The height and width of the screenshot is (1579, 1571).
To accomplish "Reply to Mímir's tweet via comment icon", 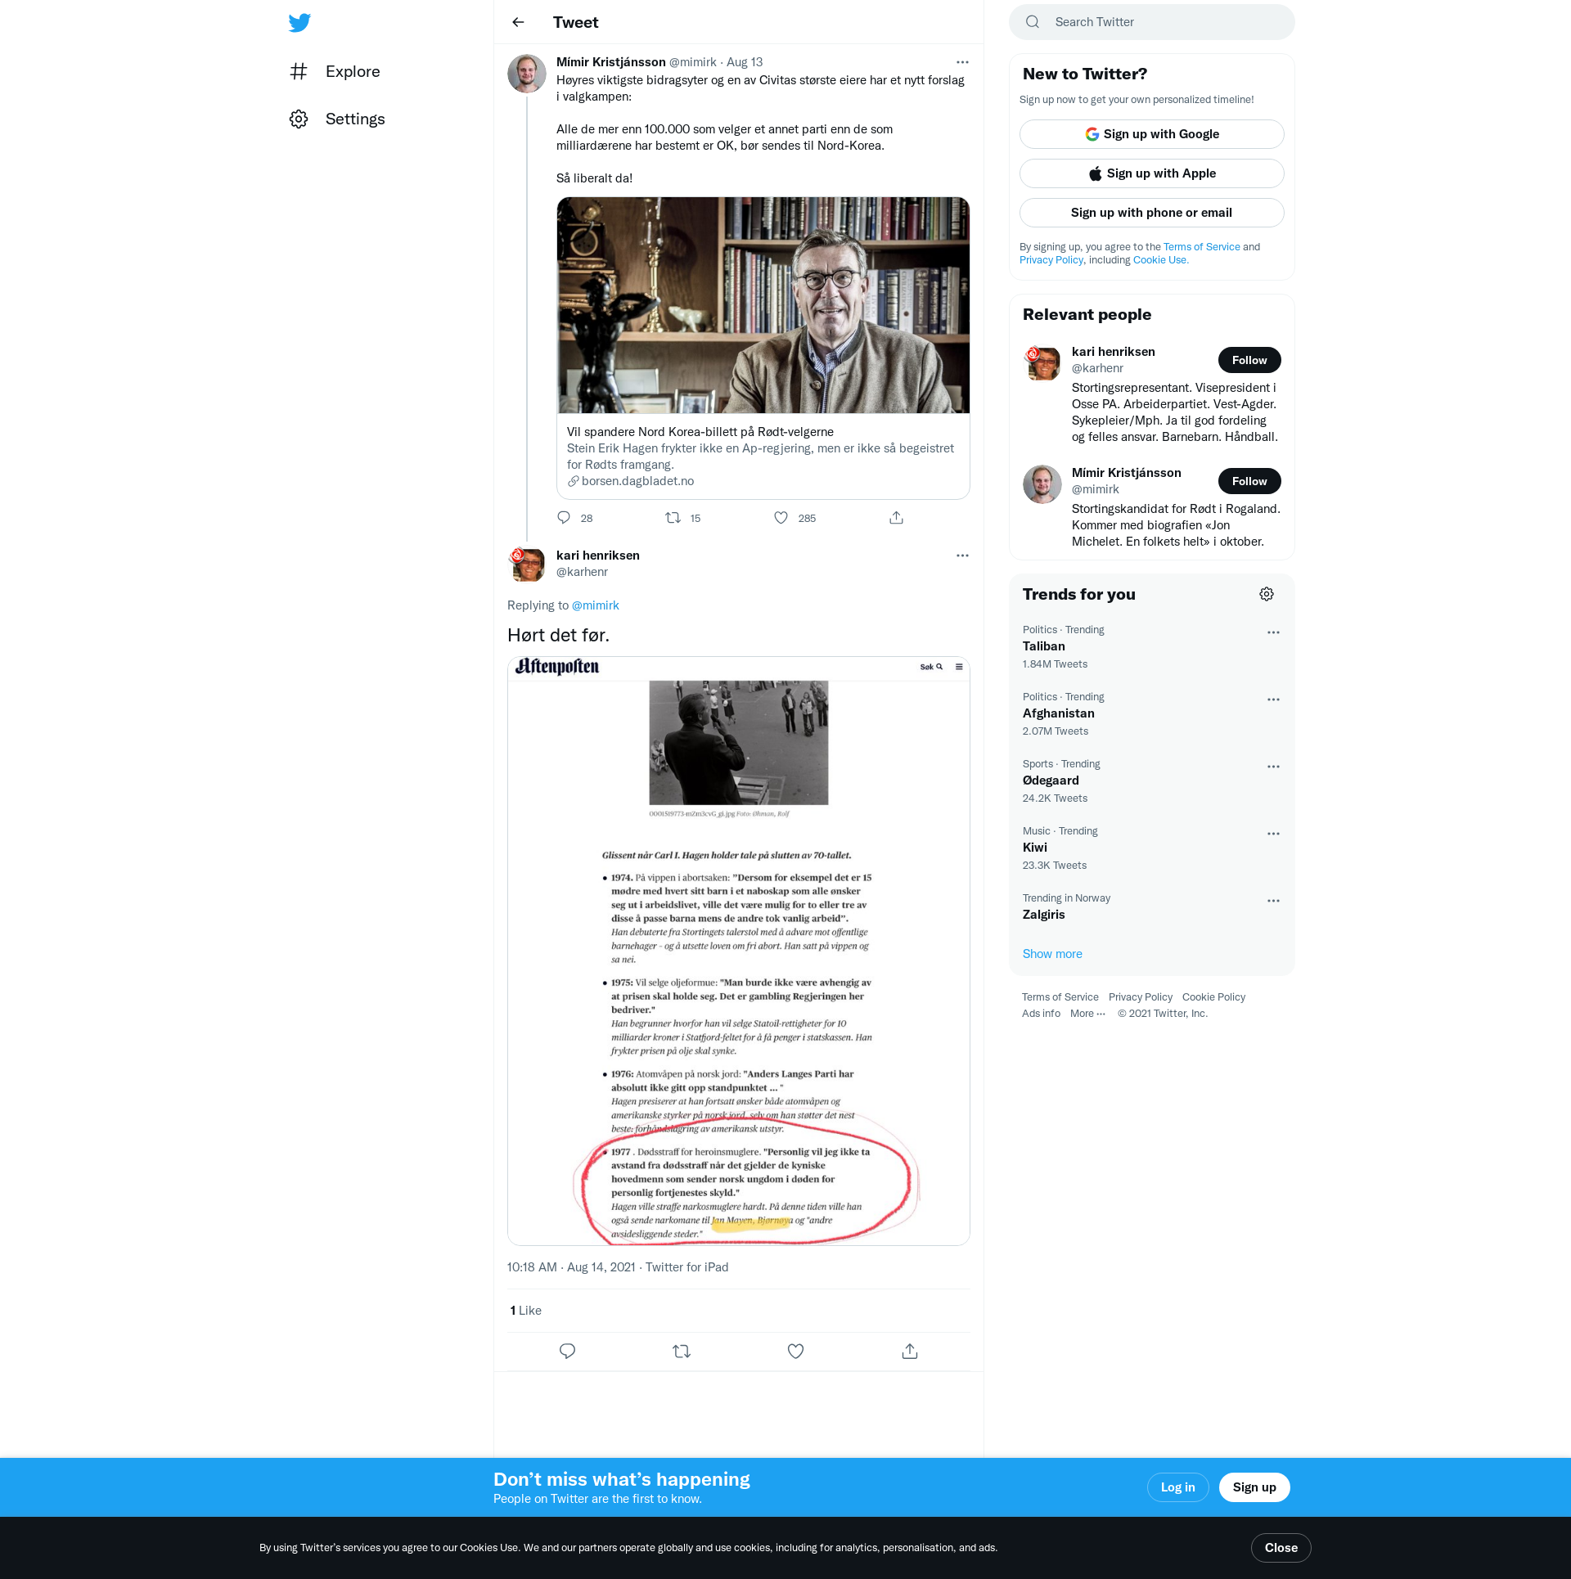I will (564, 518).
